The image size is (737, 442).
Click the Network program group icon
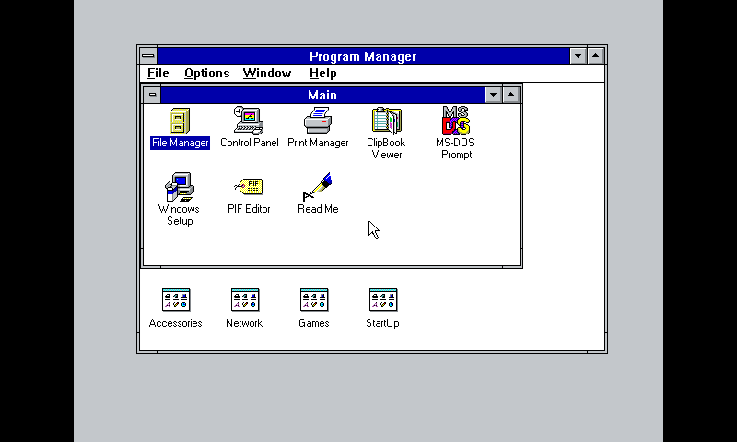click(244, 300)
